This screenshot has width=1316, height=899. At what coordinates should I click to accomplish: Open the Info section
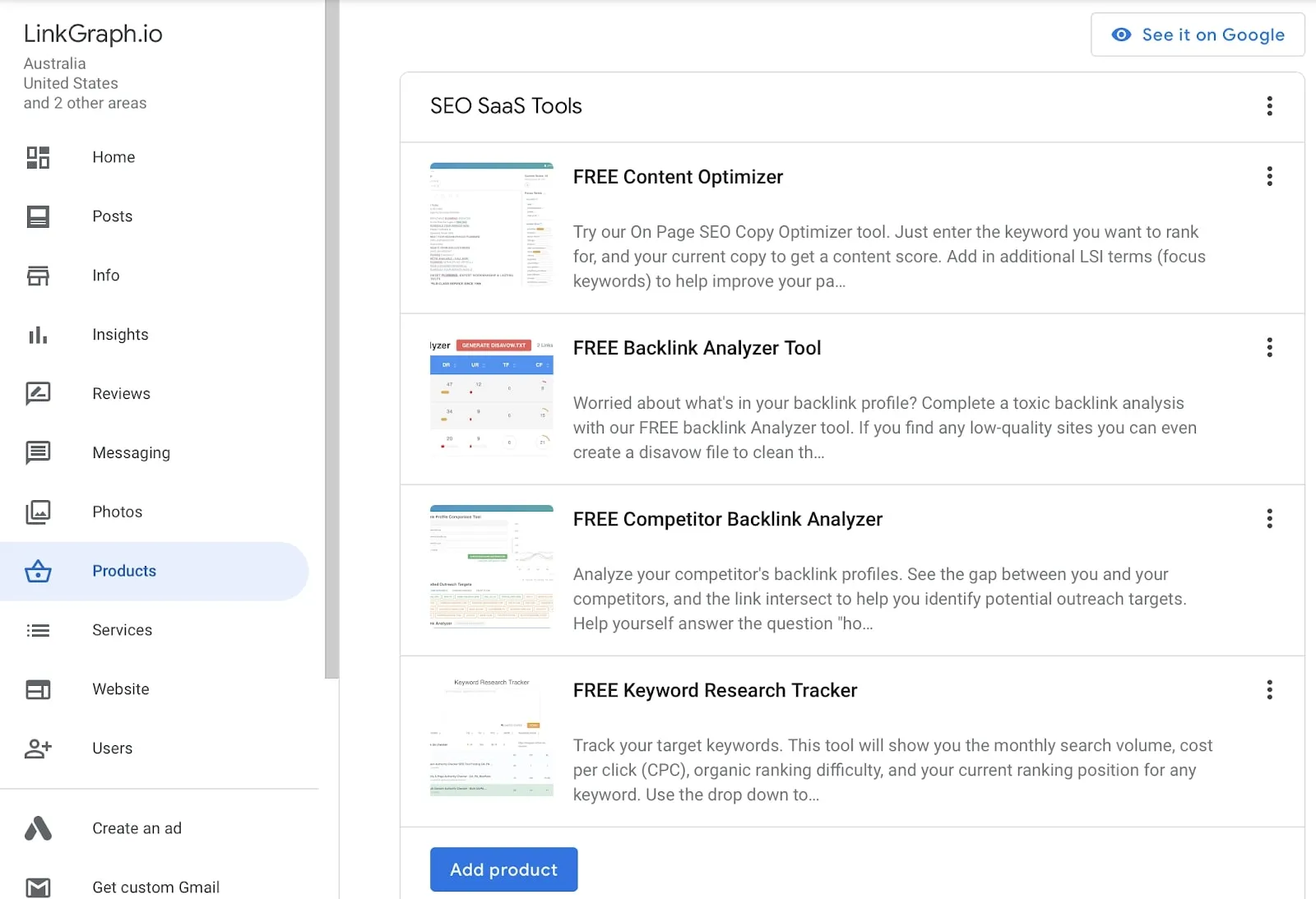click(x=106, y=276)
